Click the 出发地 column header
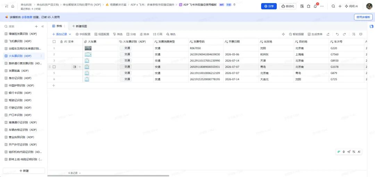The width and height of the screenshot is (375, 177). click(276, 42)
